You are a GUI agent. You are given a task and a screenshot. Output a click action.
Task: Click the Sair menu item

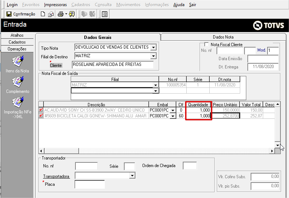coord(192,5)
